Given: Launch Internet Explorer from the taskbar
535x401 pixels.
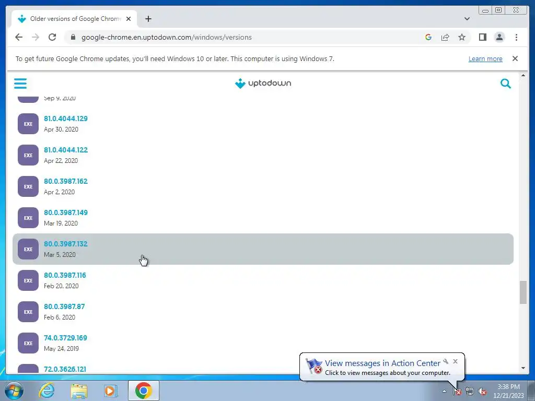Looking at the screenshot, I should (x=46, y=391).
